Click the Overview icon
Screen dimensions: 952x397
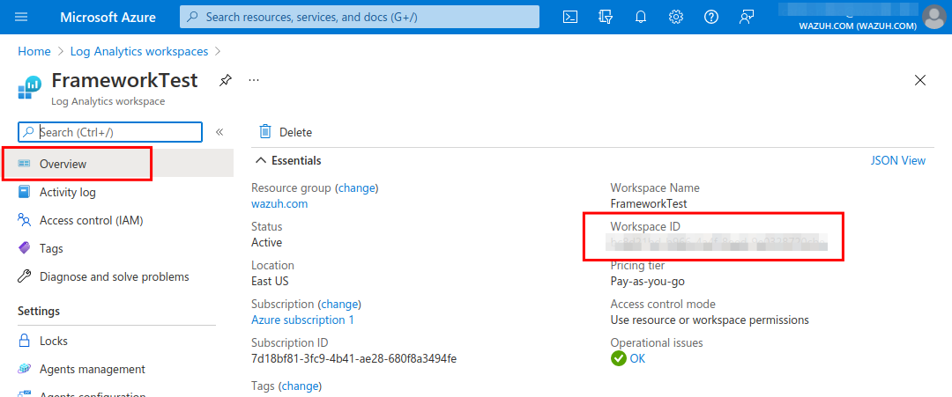pos(24,164)
